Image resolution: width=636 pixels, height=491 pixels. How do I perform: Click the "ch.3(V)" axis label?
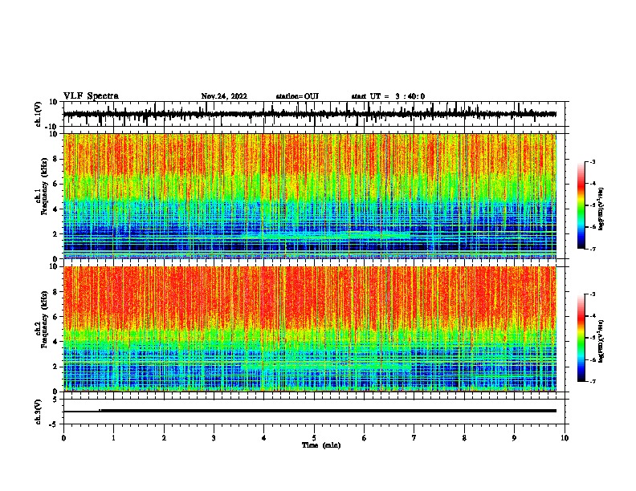[x=39, y=412]
